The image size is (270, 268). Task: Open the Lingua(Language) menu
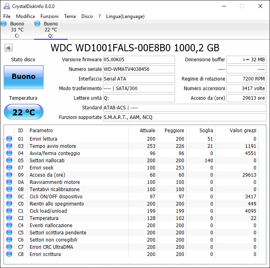pyautogui.click(x=125, y=16)
